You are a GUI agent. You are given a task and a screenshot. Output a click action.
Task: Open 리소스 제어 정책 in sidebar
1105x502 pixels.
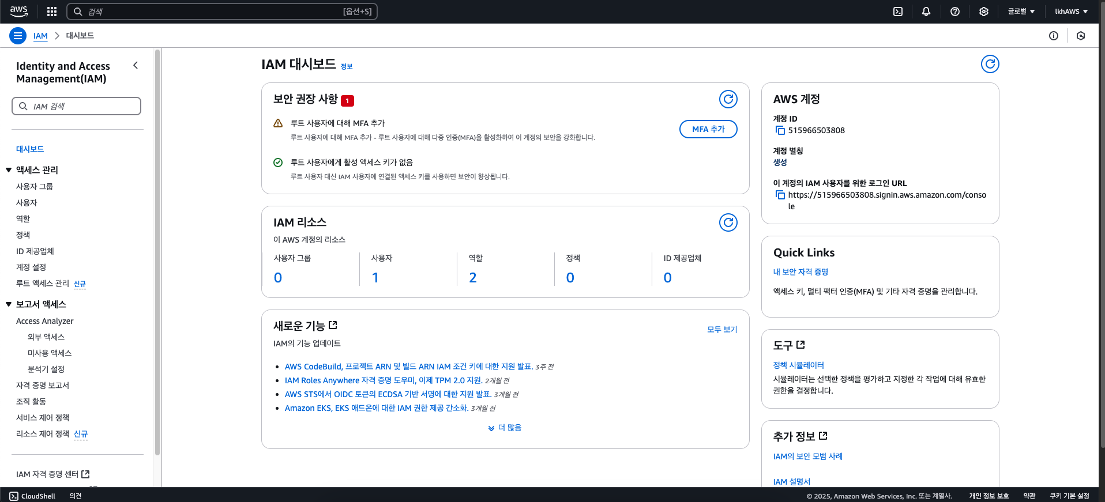tap(43, 434)
